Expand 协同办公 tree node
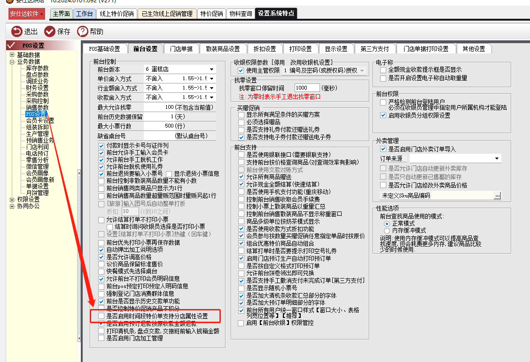 coord(12,206)
